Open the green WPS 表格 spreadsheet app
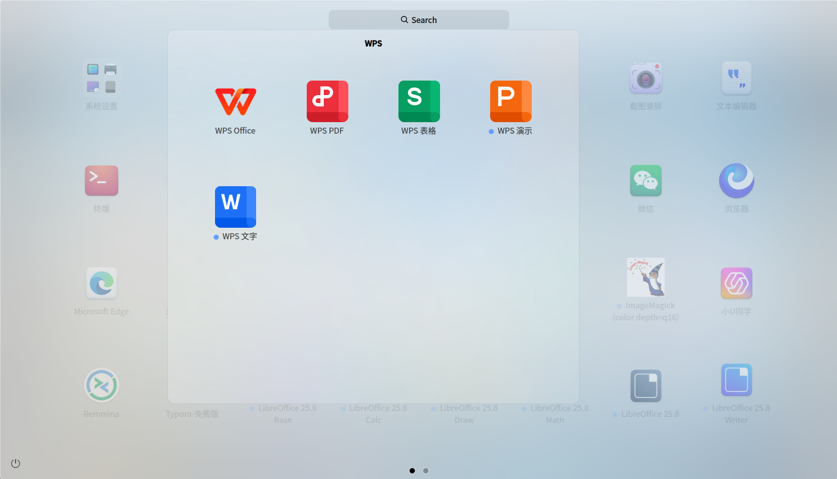This screenshot has width=837, height=479. coord(419,102)
